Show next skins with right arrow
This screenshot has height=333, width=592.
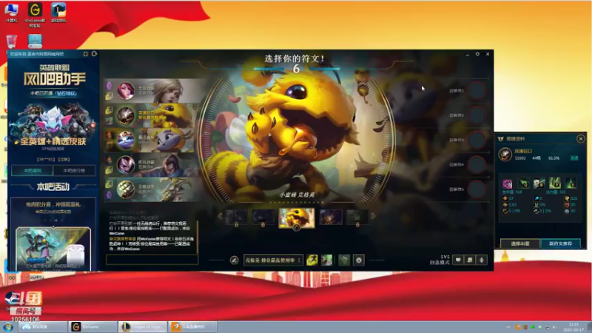[373, 216]
